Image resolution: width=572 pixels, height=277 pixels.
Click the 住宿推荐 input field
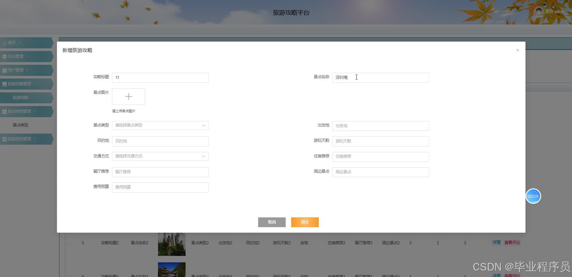point(381,157)
